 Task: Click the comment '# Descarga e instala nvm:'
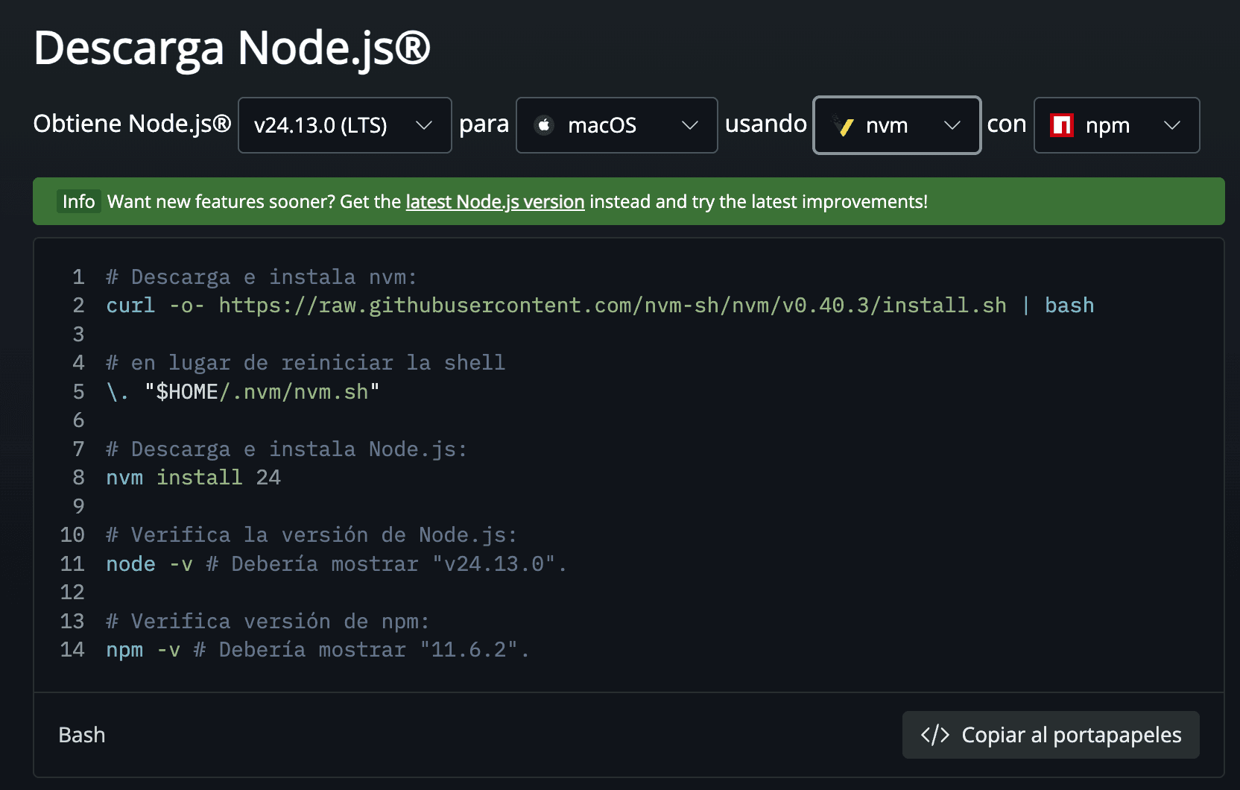(x=262, y=277)
